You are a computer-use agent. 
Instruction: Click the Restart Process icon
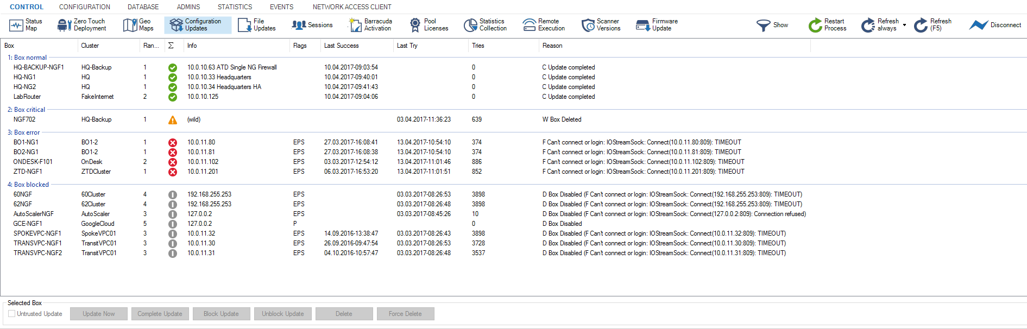pyautogui.click(x=815, y=25)
